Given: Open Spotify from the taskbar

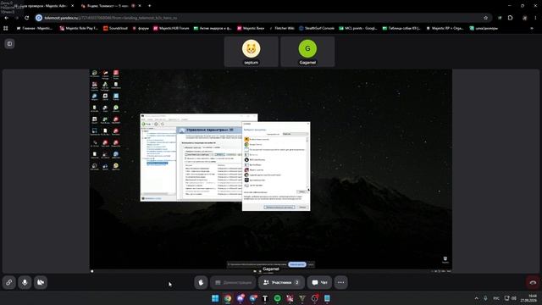Looking at the screenshot, I should (x=277, y=298).
